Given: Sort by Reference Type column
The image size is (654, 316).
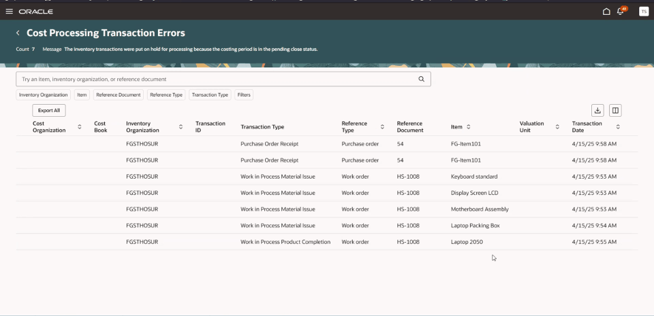Looking at the screenshot, I should coord(382,127).
